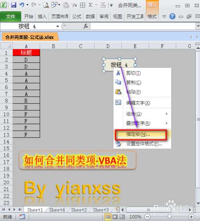The height and width of the screenshot is (221, 200).
Task: Open shapes icon dropdown arrow
Action: (59, 5)
